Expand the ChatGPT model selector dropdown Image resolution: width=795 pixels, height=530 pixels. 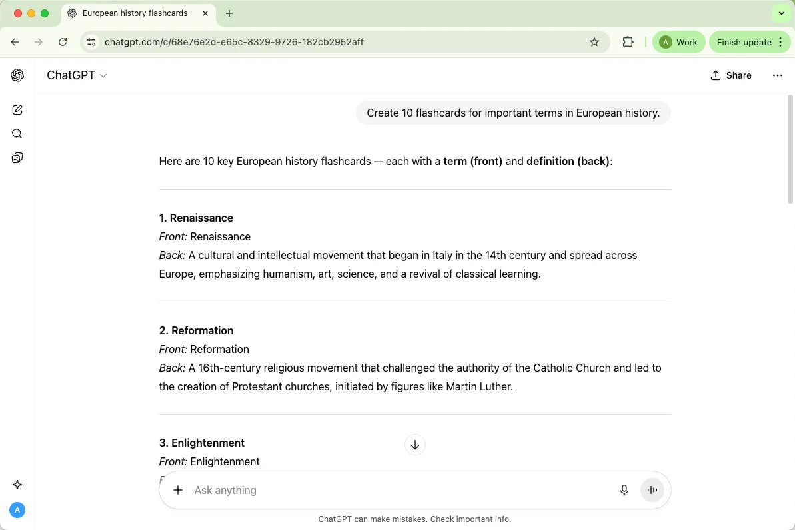point(77,75)
